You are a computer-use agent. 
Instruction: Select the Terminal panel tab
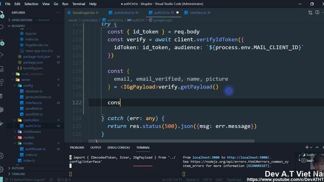[x=143, y=148]
